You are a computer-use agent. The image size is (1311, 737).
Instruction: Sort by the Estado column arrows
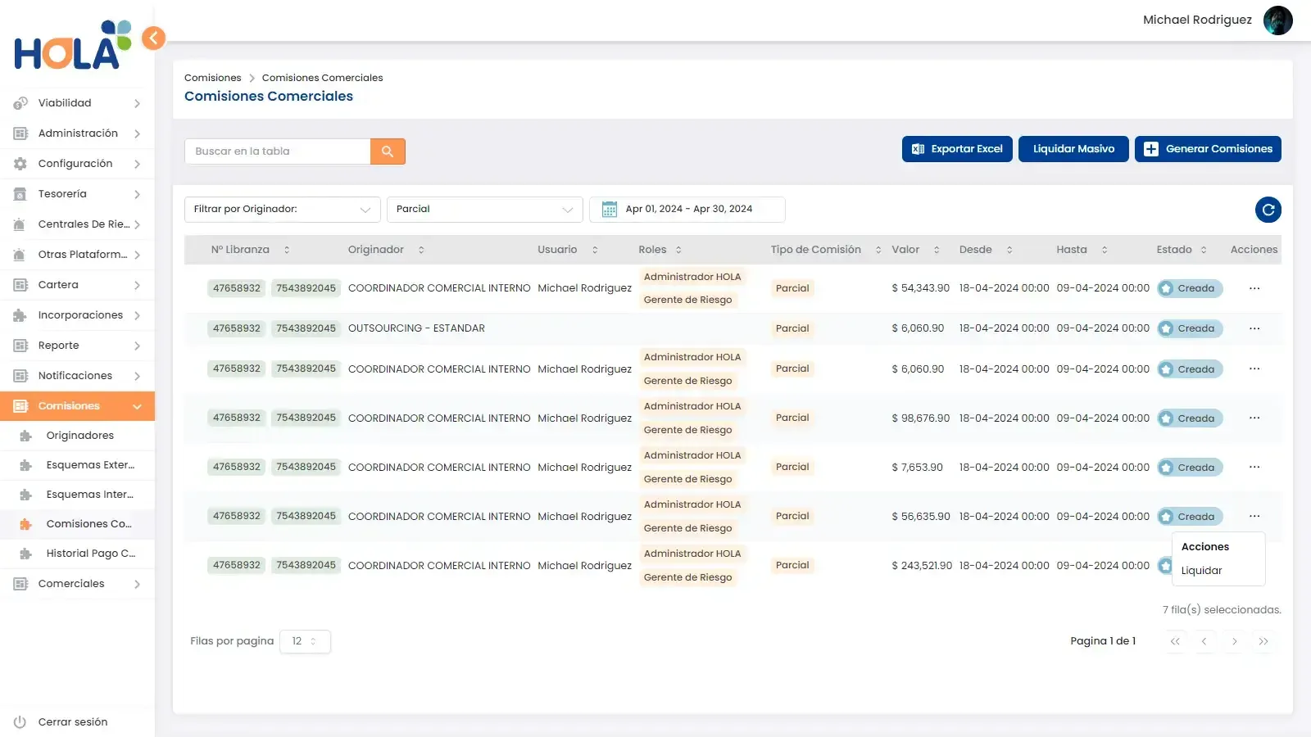[x=1204, y=250]
